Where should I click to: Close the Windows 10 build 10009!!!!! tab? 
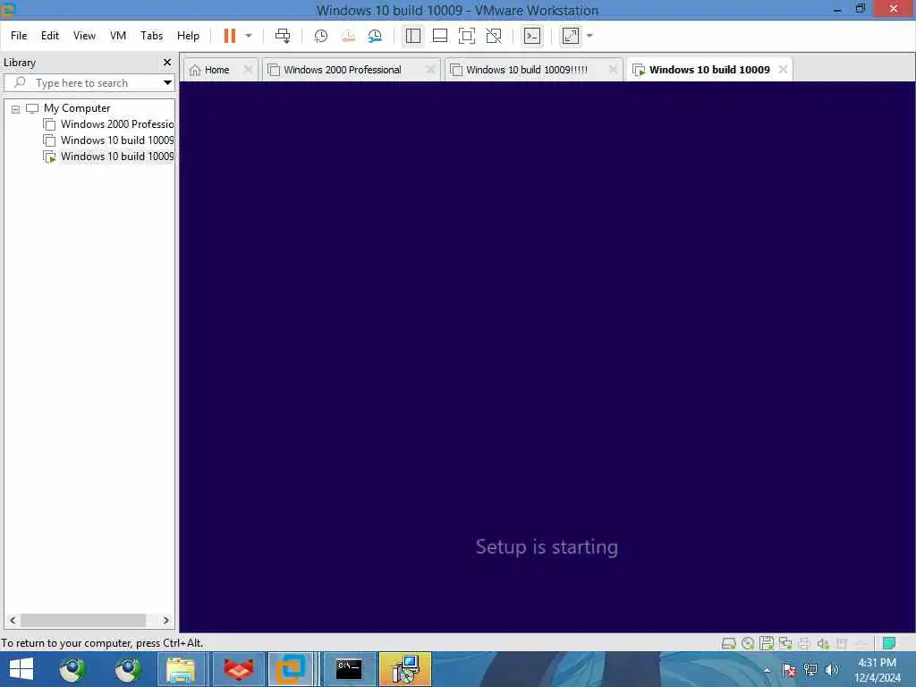pos(613,70)
